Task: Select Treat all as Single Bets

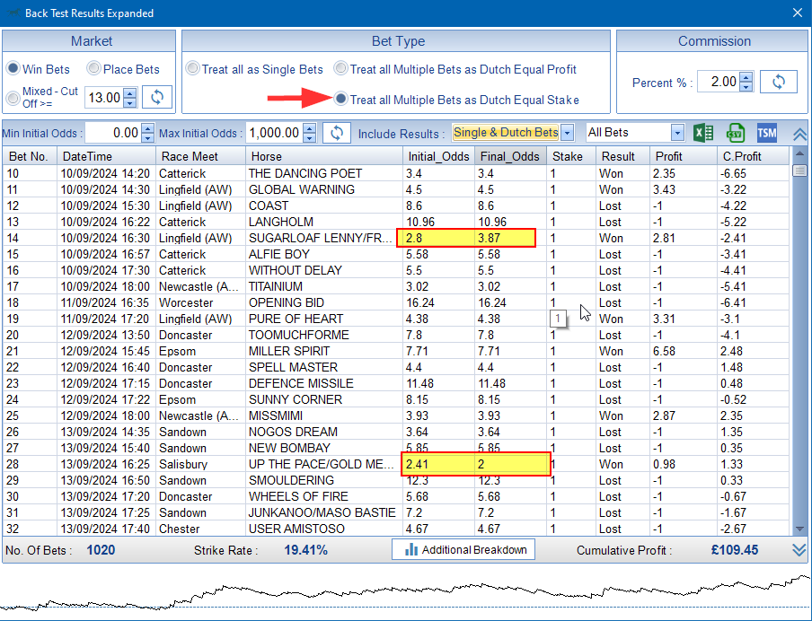Action: point(193,69)
